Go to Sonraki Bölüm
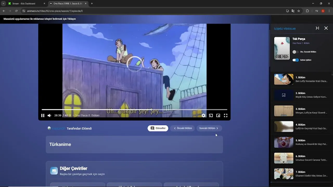This screenshot has width=333, height=187. tap(209, 128)
